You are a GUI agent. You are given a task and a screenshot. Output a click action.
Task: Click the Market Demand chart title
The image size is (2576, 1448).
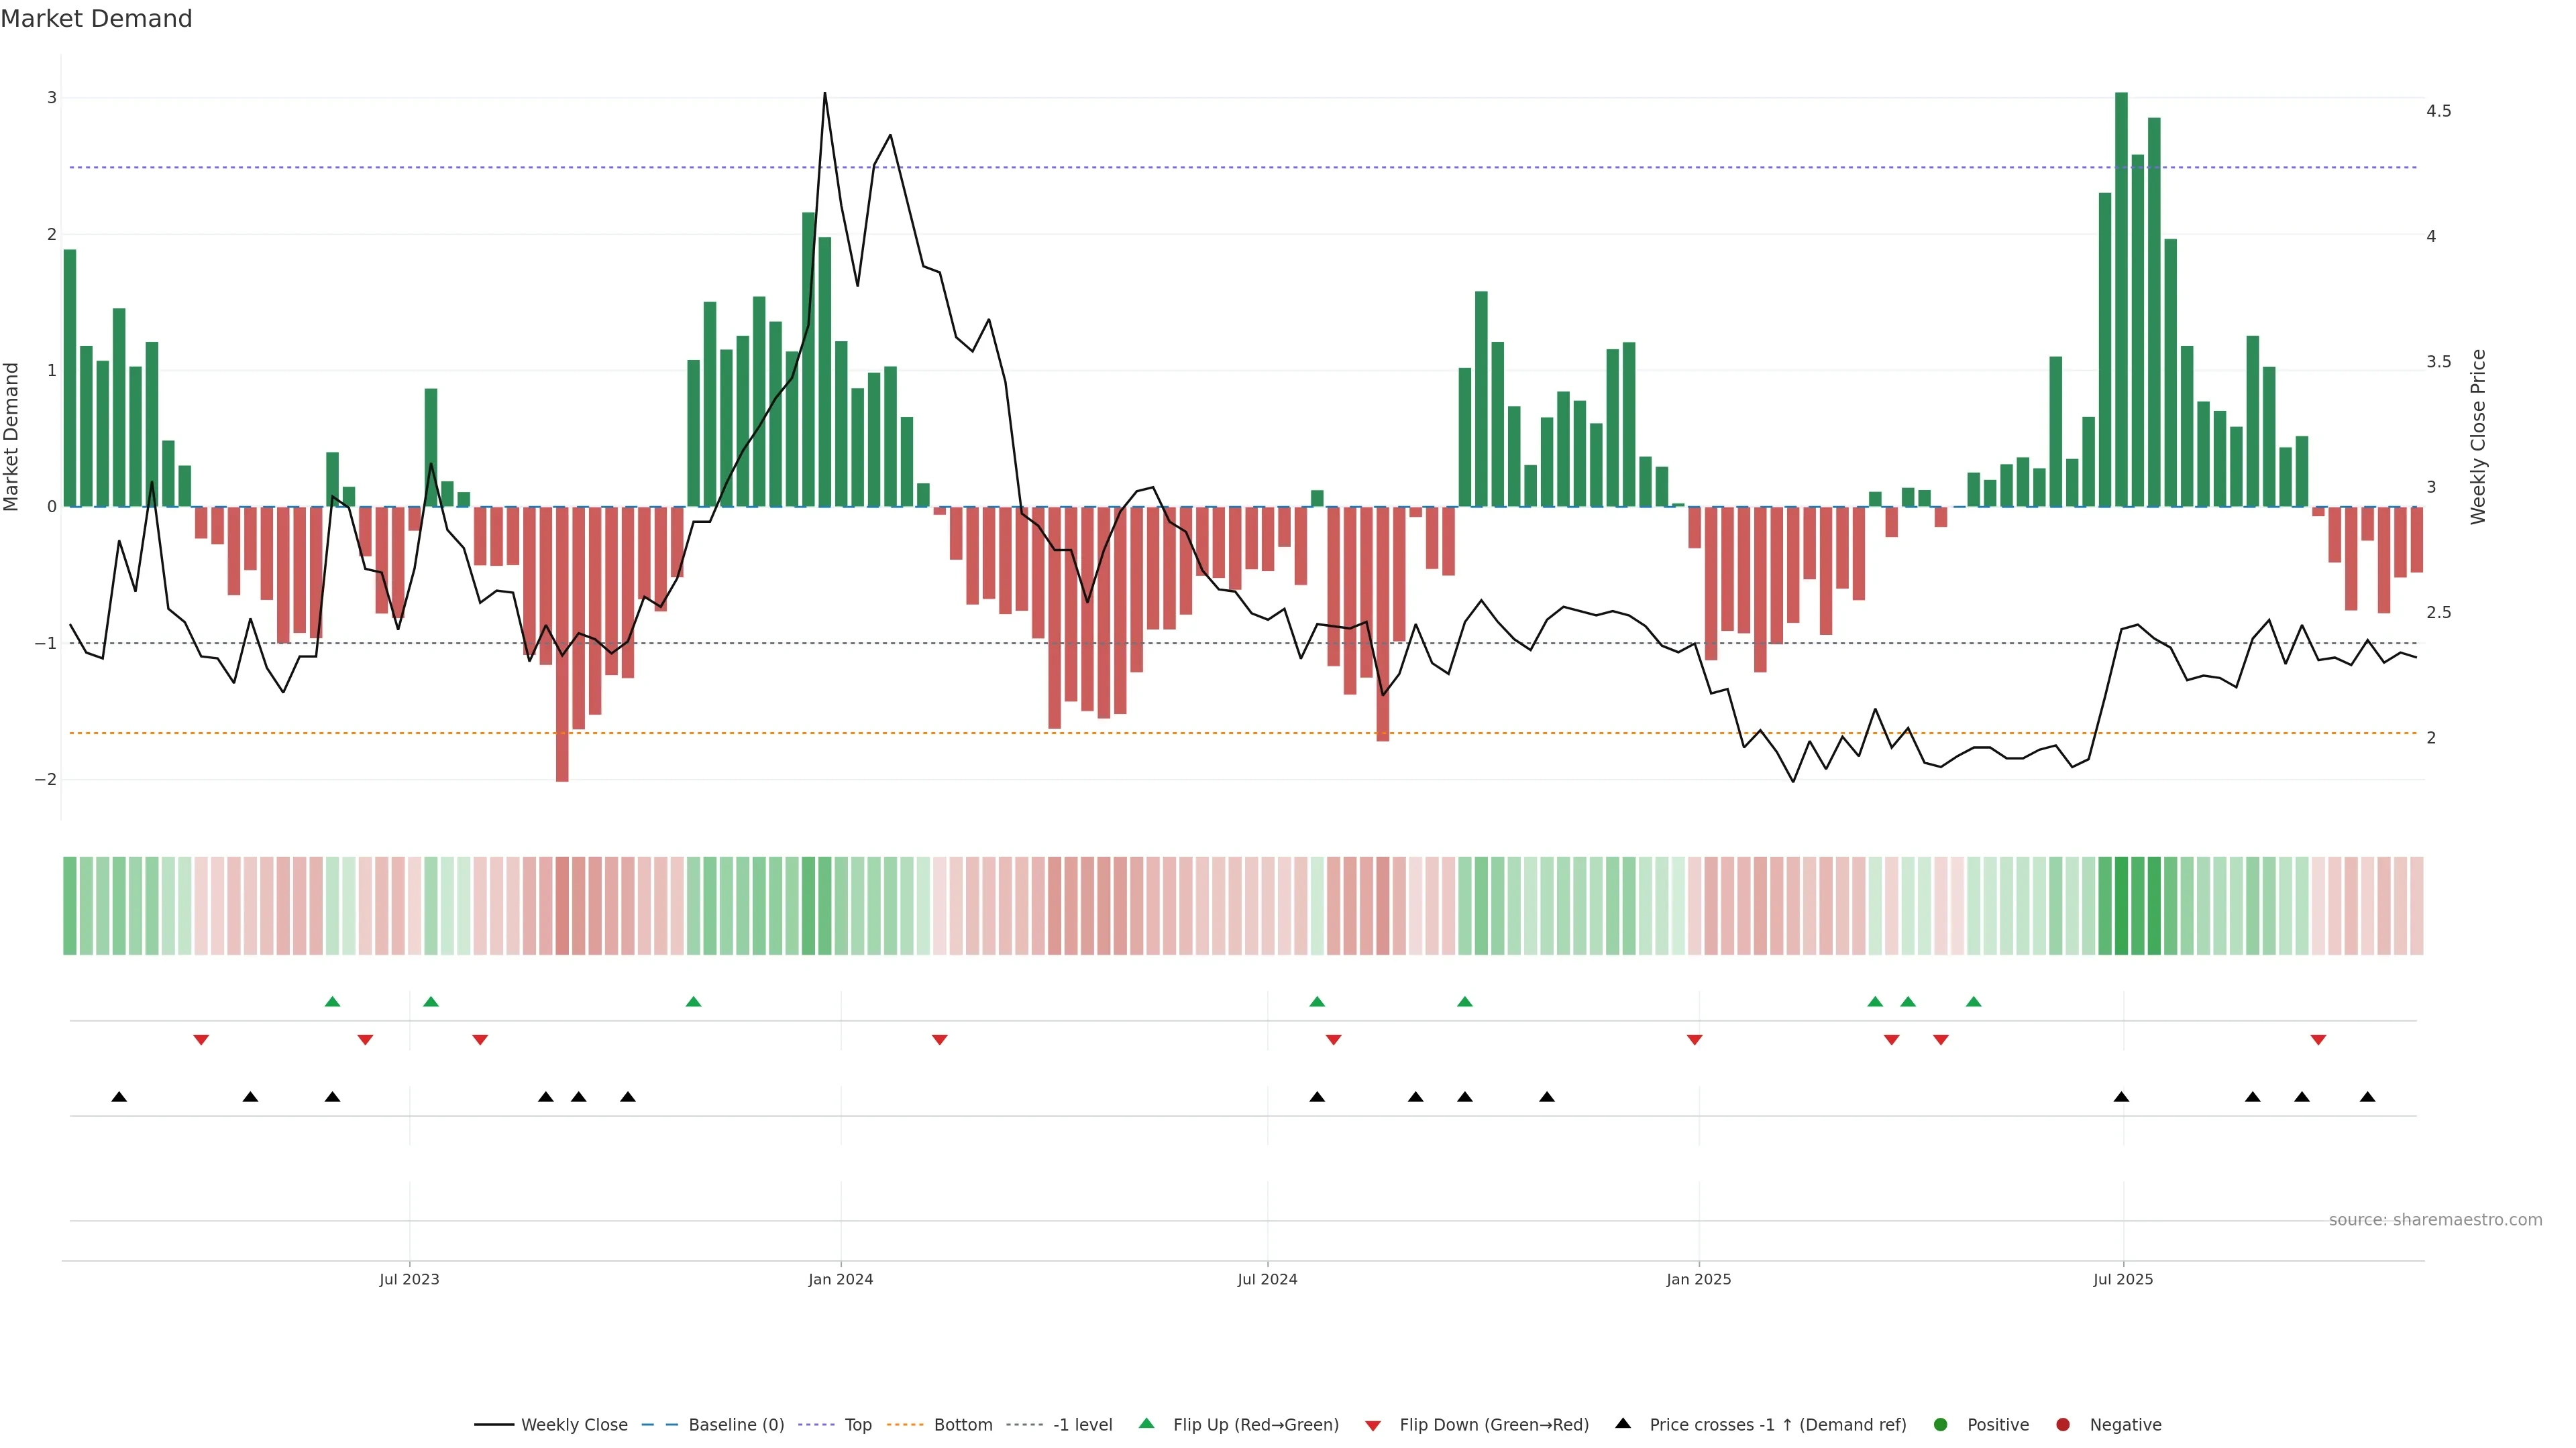(96, 19)
